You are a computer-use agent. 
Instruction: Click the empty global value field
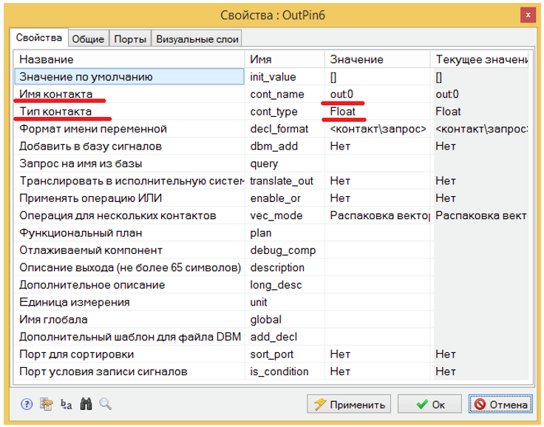(378, 320)
